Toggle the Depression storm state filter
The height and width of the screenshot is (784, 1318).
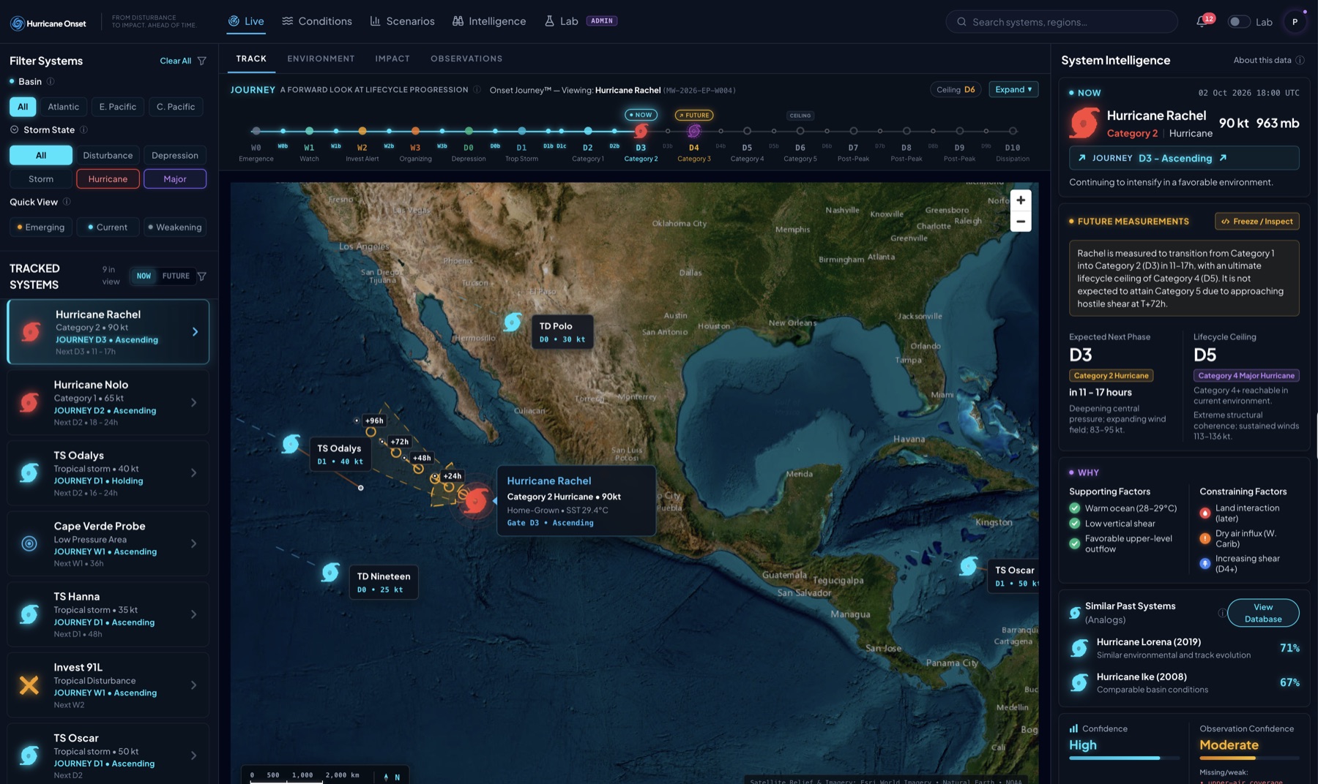coord(175,155)
